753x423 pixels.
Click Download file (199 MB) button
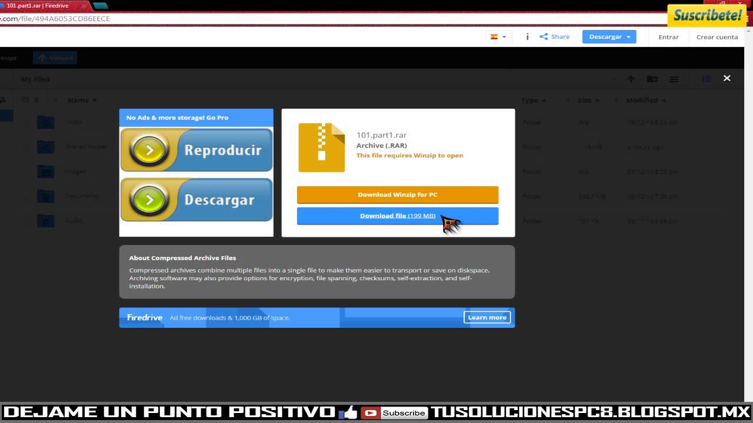398,216
